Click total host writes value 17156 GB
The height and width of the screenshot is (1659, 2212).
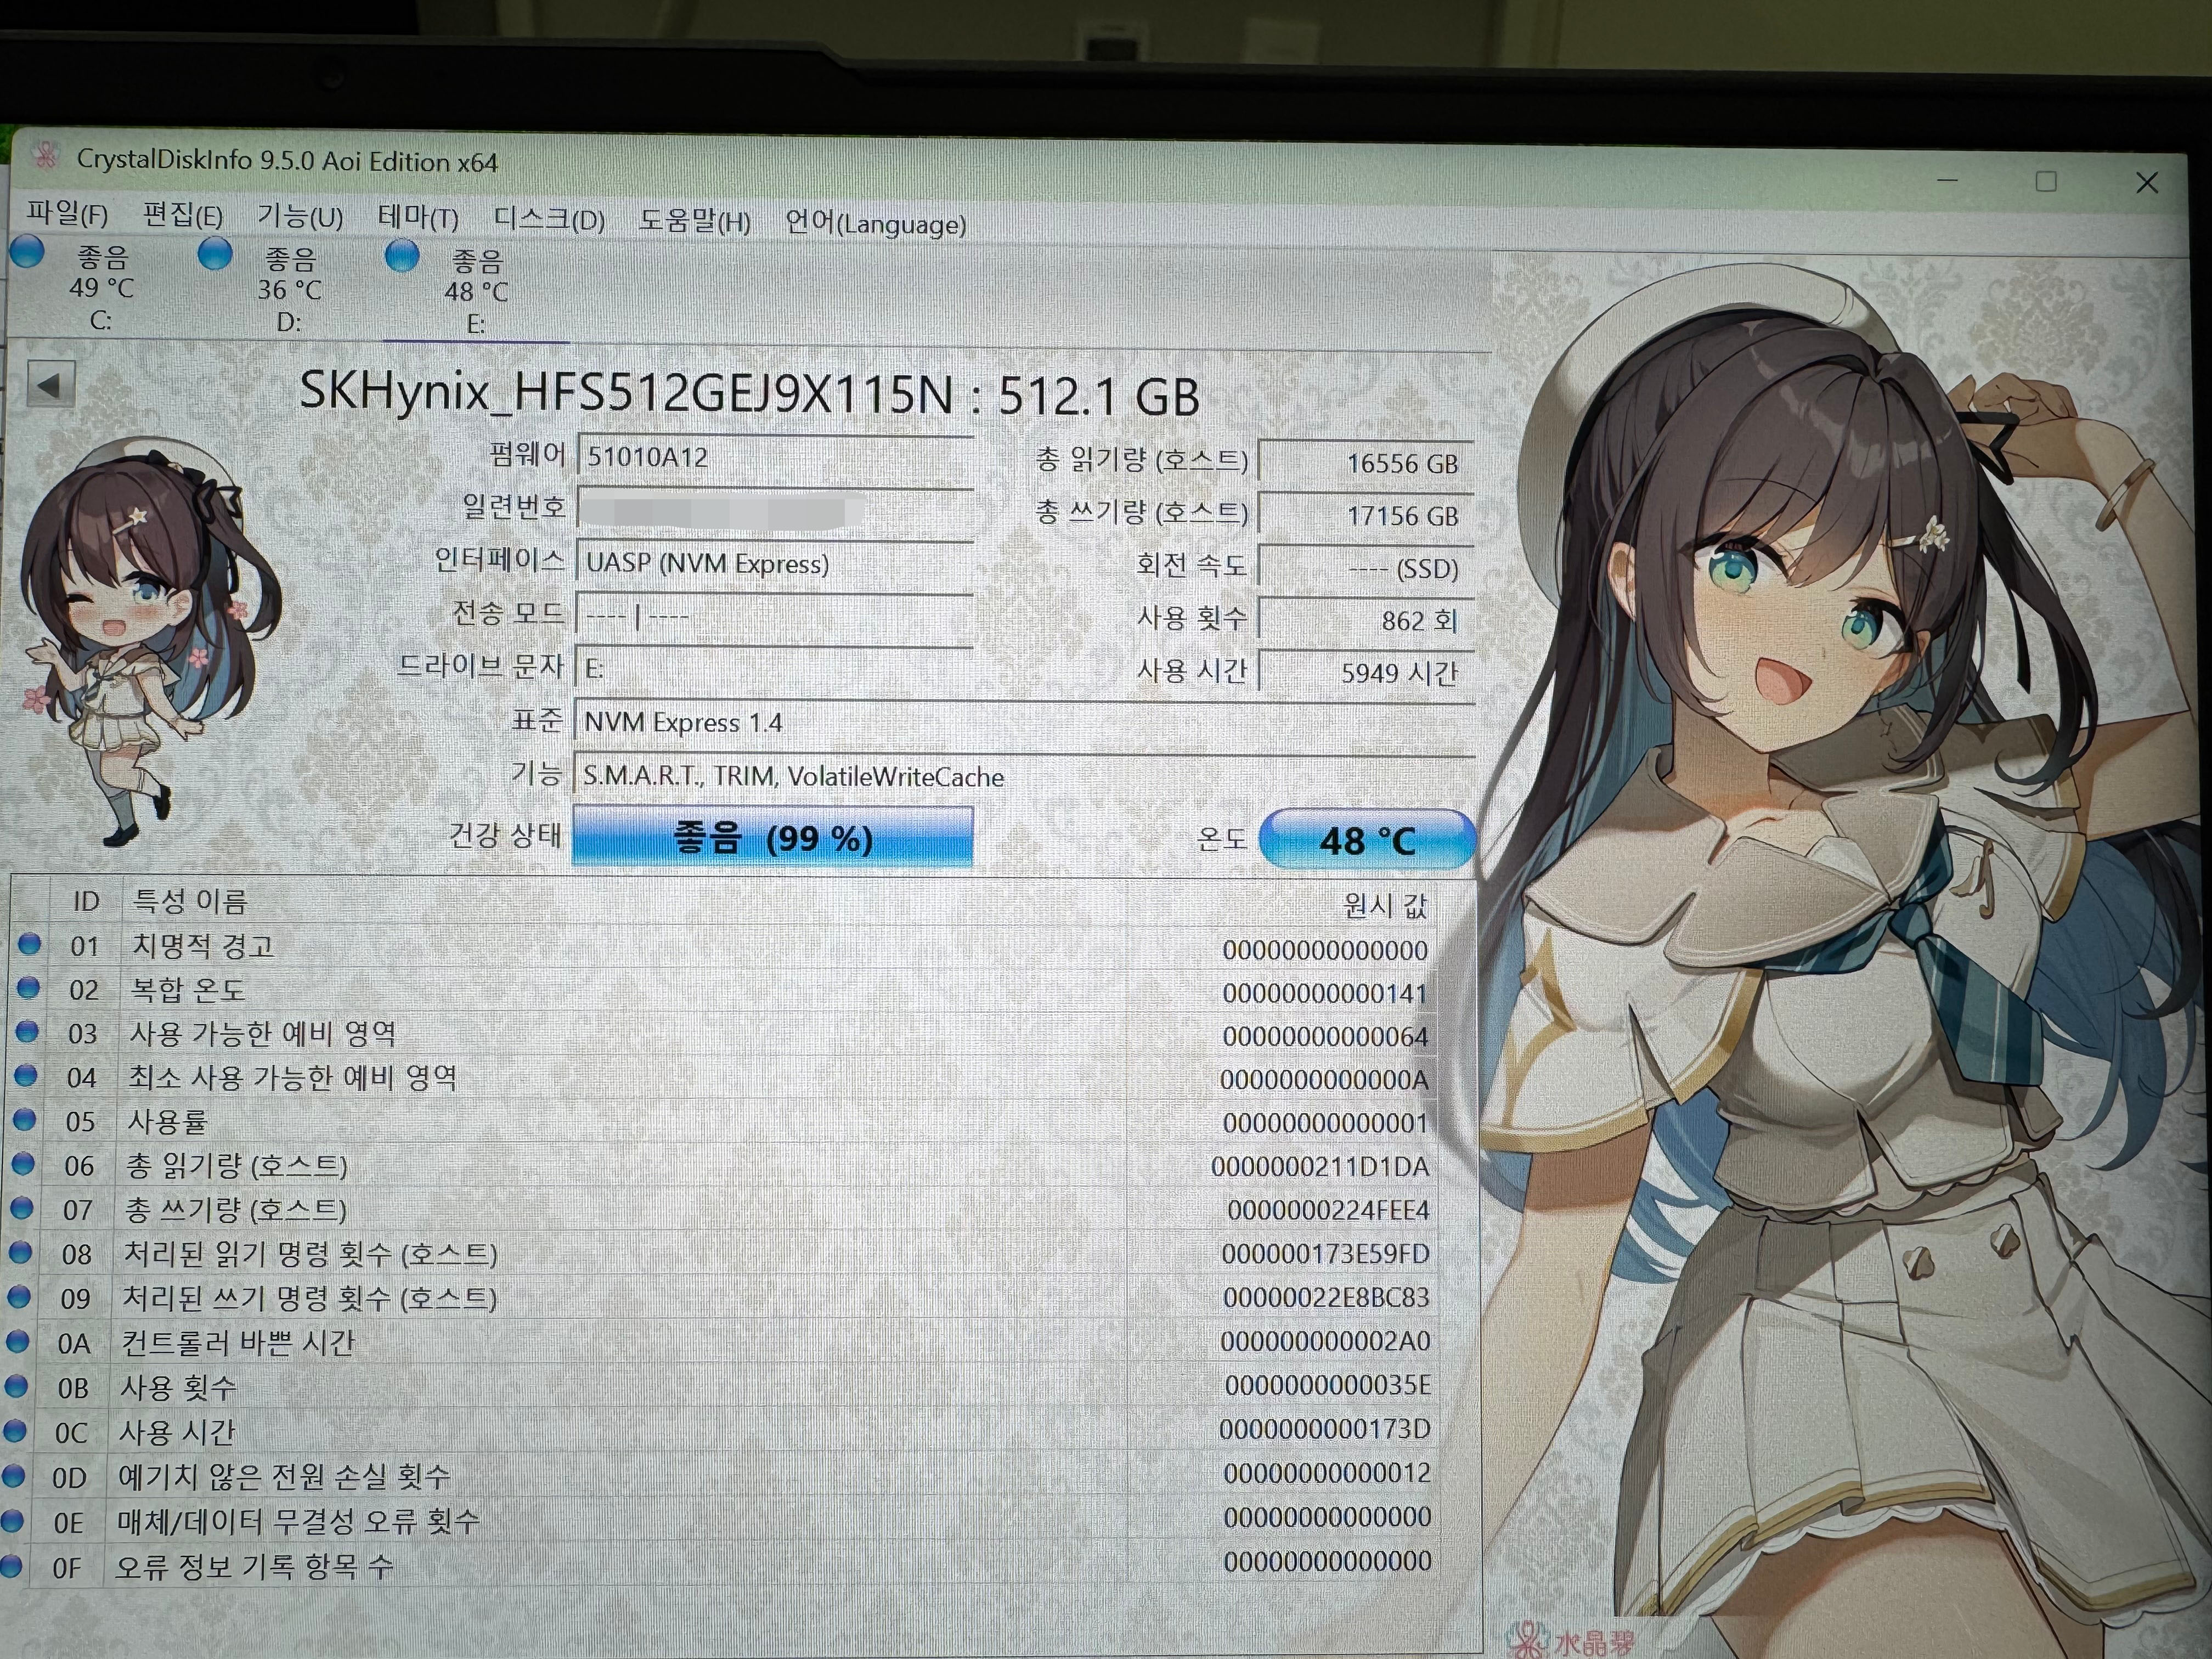[x=1366, y=515]
